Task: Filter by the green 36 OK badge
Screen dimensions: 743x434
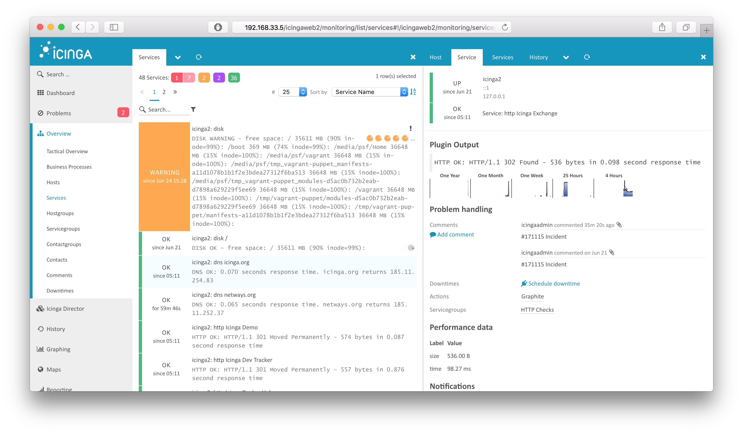Action: tap(234, 78)
